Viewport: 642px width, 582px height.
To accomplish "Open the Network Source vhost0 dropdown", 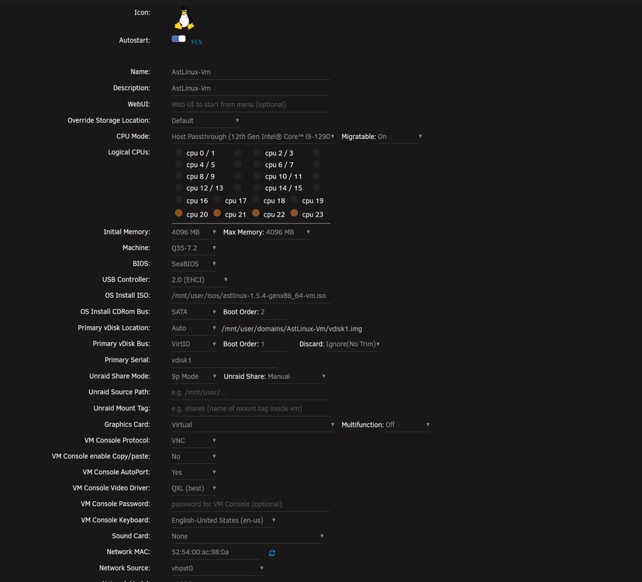I will [x=217, y=569].
